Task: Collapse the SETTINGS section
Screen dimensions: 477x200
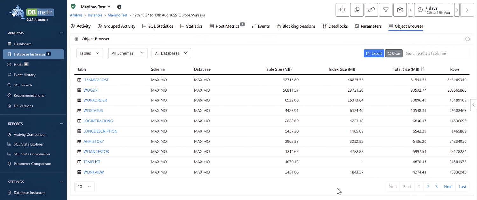Action: pos(61,182)
